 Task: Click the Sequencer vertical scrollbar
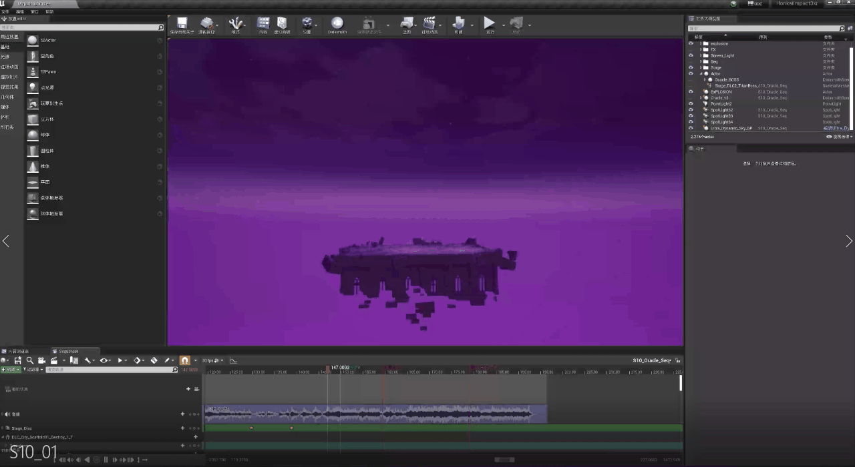[x=681, y=383]
